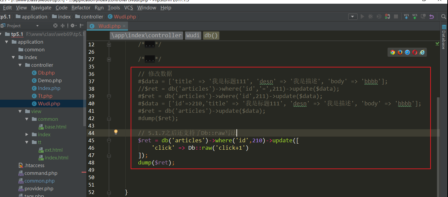Click the Debug bug icon

371,16
